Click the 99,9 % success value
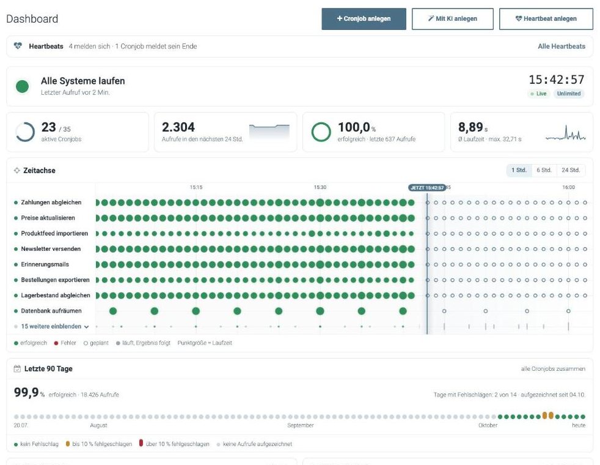Viewport: 600px width, 465px height. [x=29, y=393]
